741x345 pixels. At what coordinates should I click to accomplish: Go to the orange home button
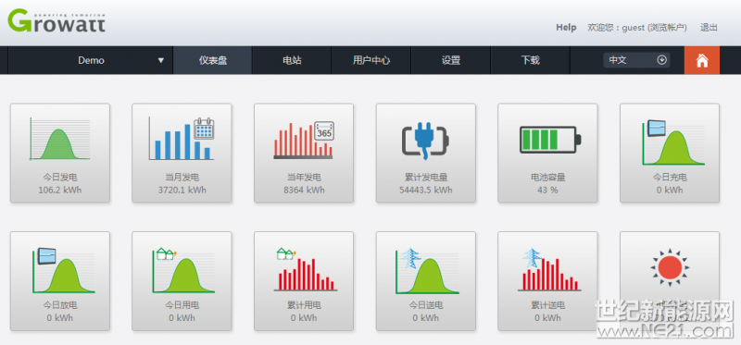click(702, 60)
